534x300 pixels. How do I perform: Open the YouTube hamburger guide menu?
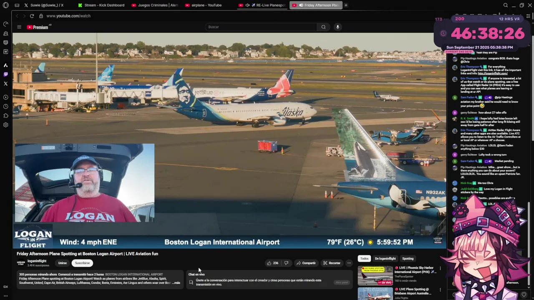click(19, 27)
